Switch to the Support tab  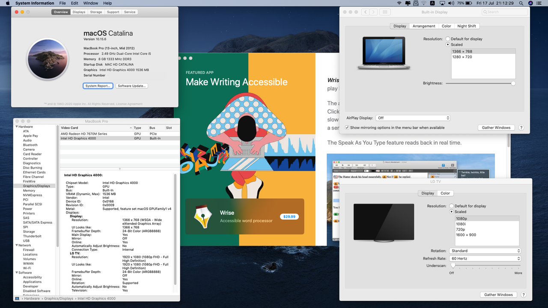pos(113,12)
